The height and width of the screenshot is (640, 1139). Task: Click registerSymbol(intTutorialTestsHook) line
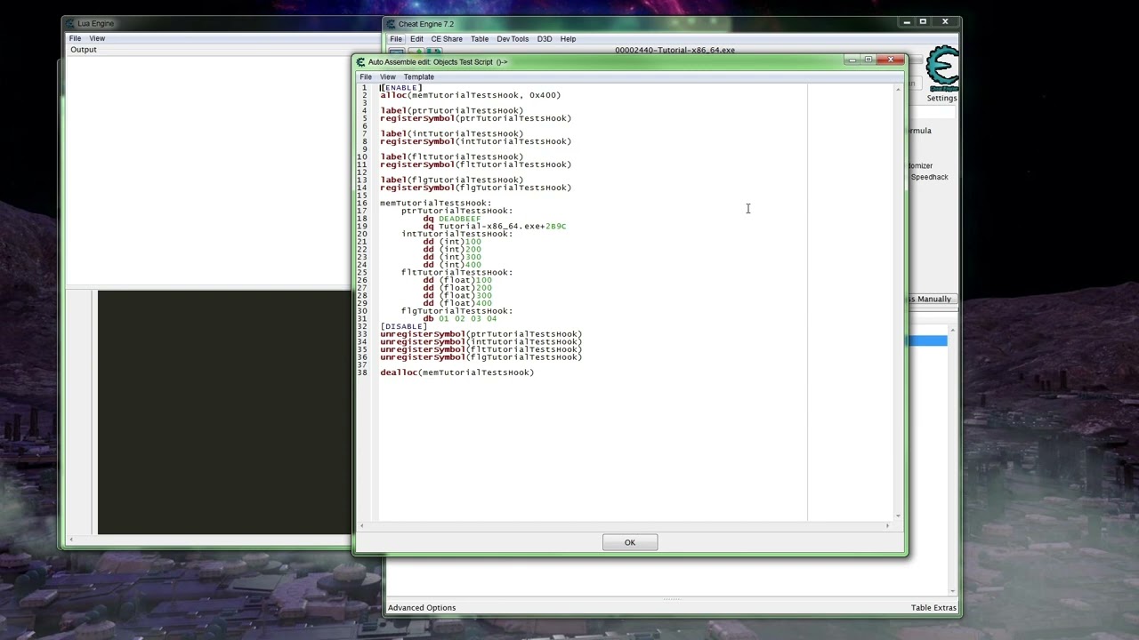click(x=476, y=141)
